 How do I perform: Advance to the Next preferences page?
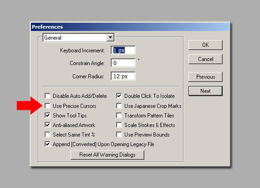[x=205, y=91]
